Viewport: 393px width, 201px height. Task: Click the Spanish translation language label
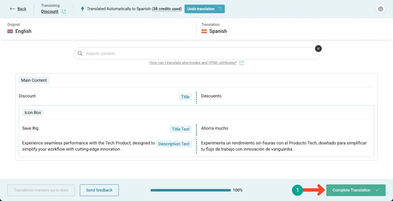pos(218,31)
